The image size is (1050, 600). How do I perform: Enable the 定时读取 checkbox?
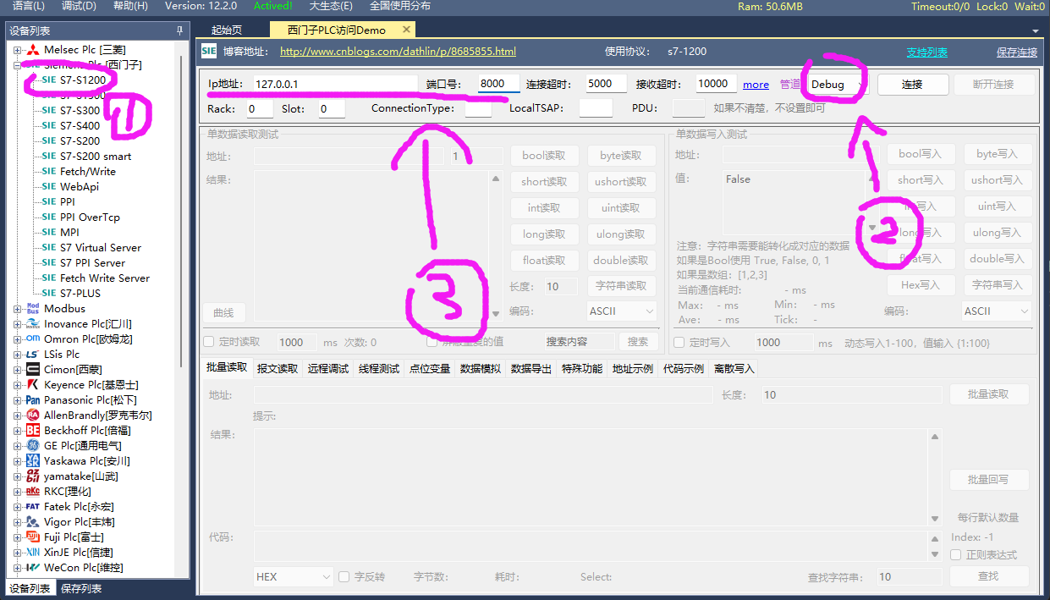tap(208, 342)
